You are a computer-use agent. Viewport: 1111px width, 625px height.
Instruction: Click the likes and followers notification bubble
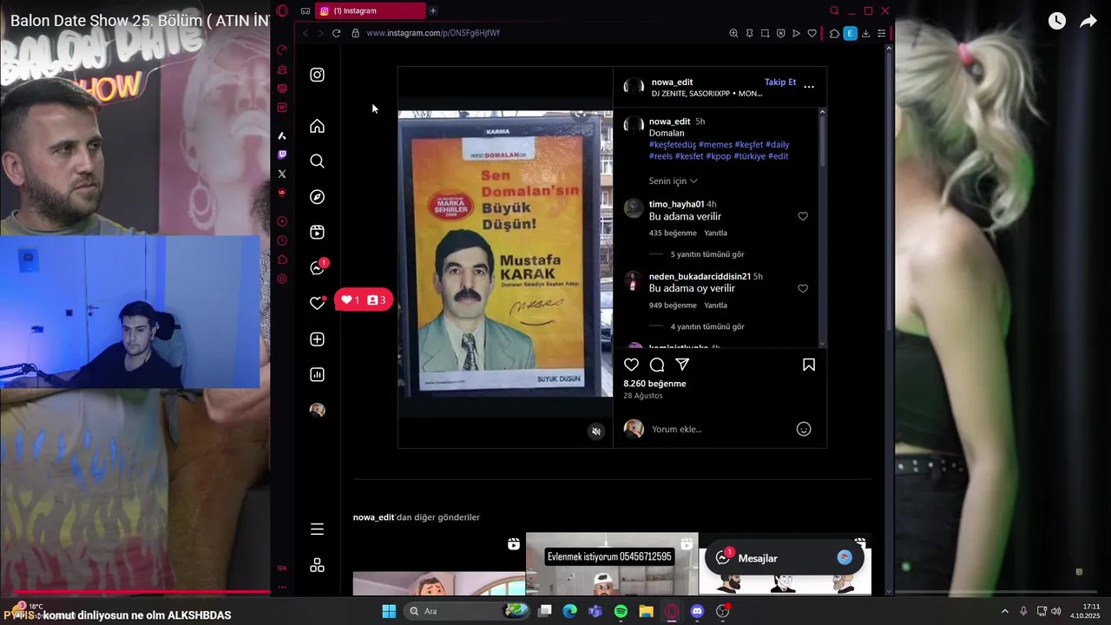coord(364,299)
